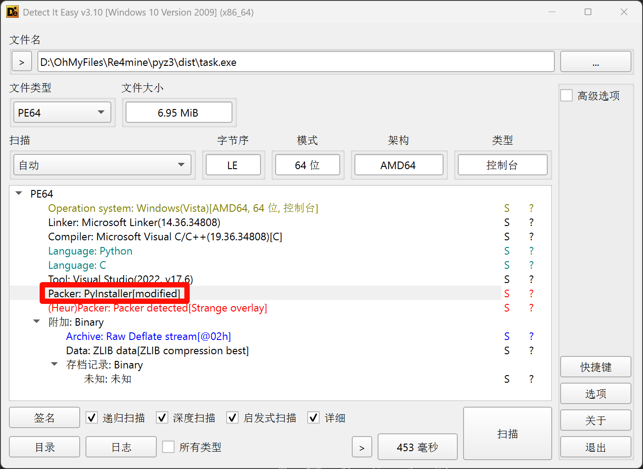643x469 pixels.
Task: Click the 控制台 type button
Action: click(x=502, y=165)
